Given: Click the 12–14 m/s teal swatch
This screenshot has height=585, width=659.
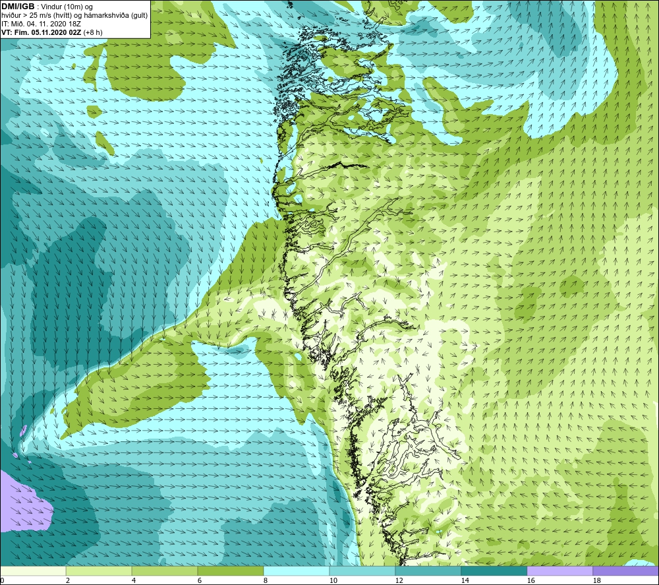Looking at the screenshot, I should [428, 571].
